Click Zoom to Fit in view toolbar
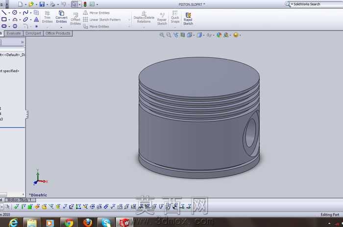The image size is (343, 227). [x=162, y=35]
